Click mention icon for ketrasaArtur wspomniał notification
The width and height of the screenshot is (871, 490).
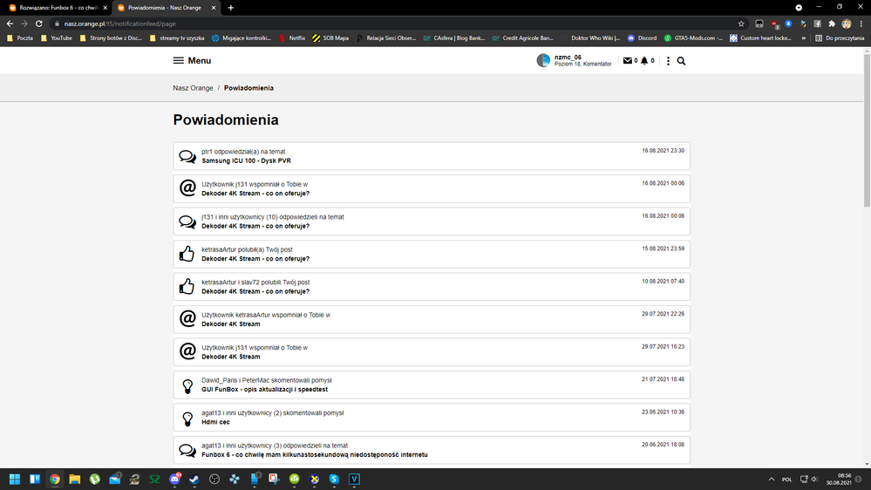coord(187,319)
